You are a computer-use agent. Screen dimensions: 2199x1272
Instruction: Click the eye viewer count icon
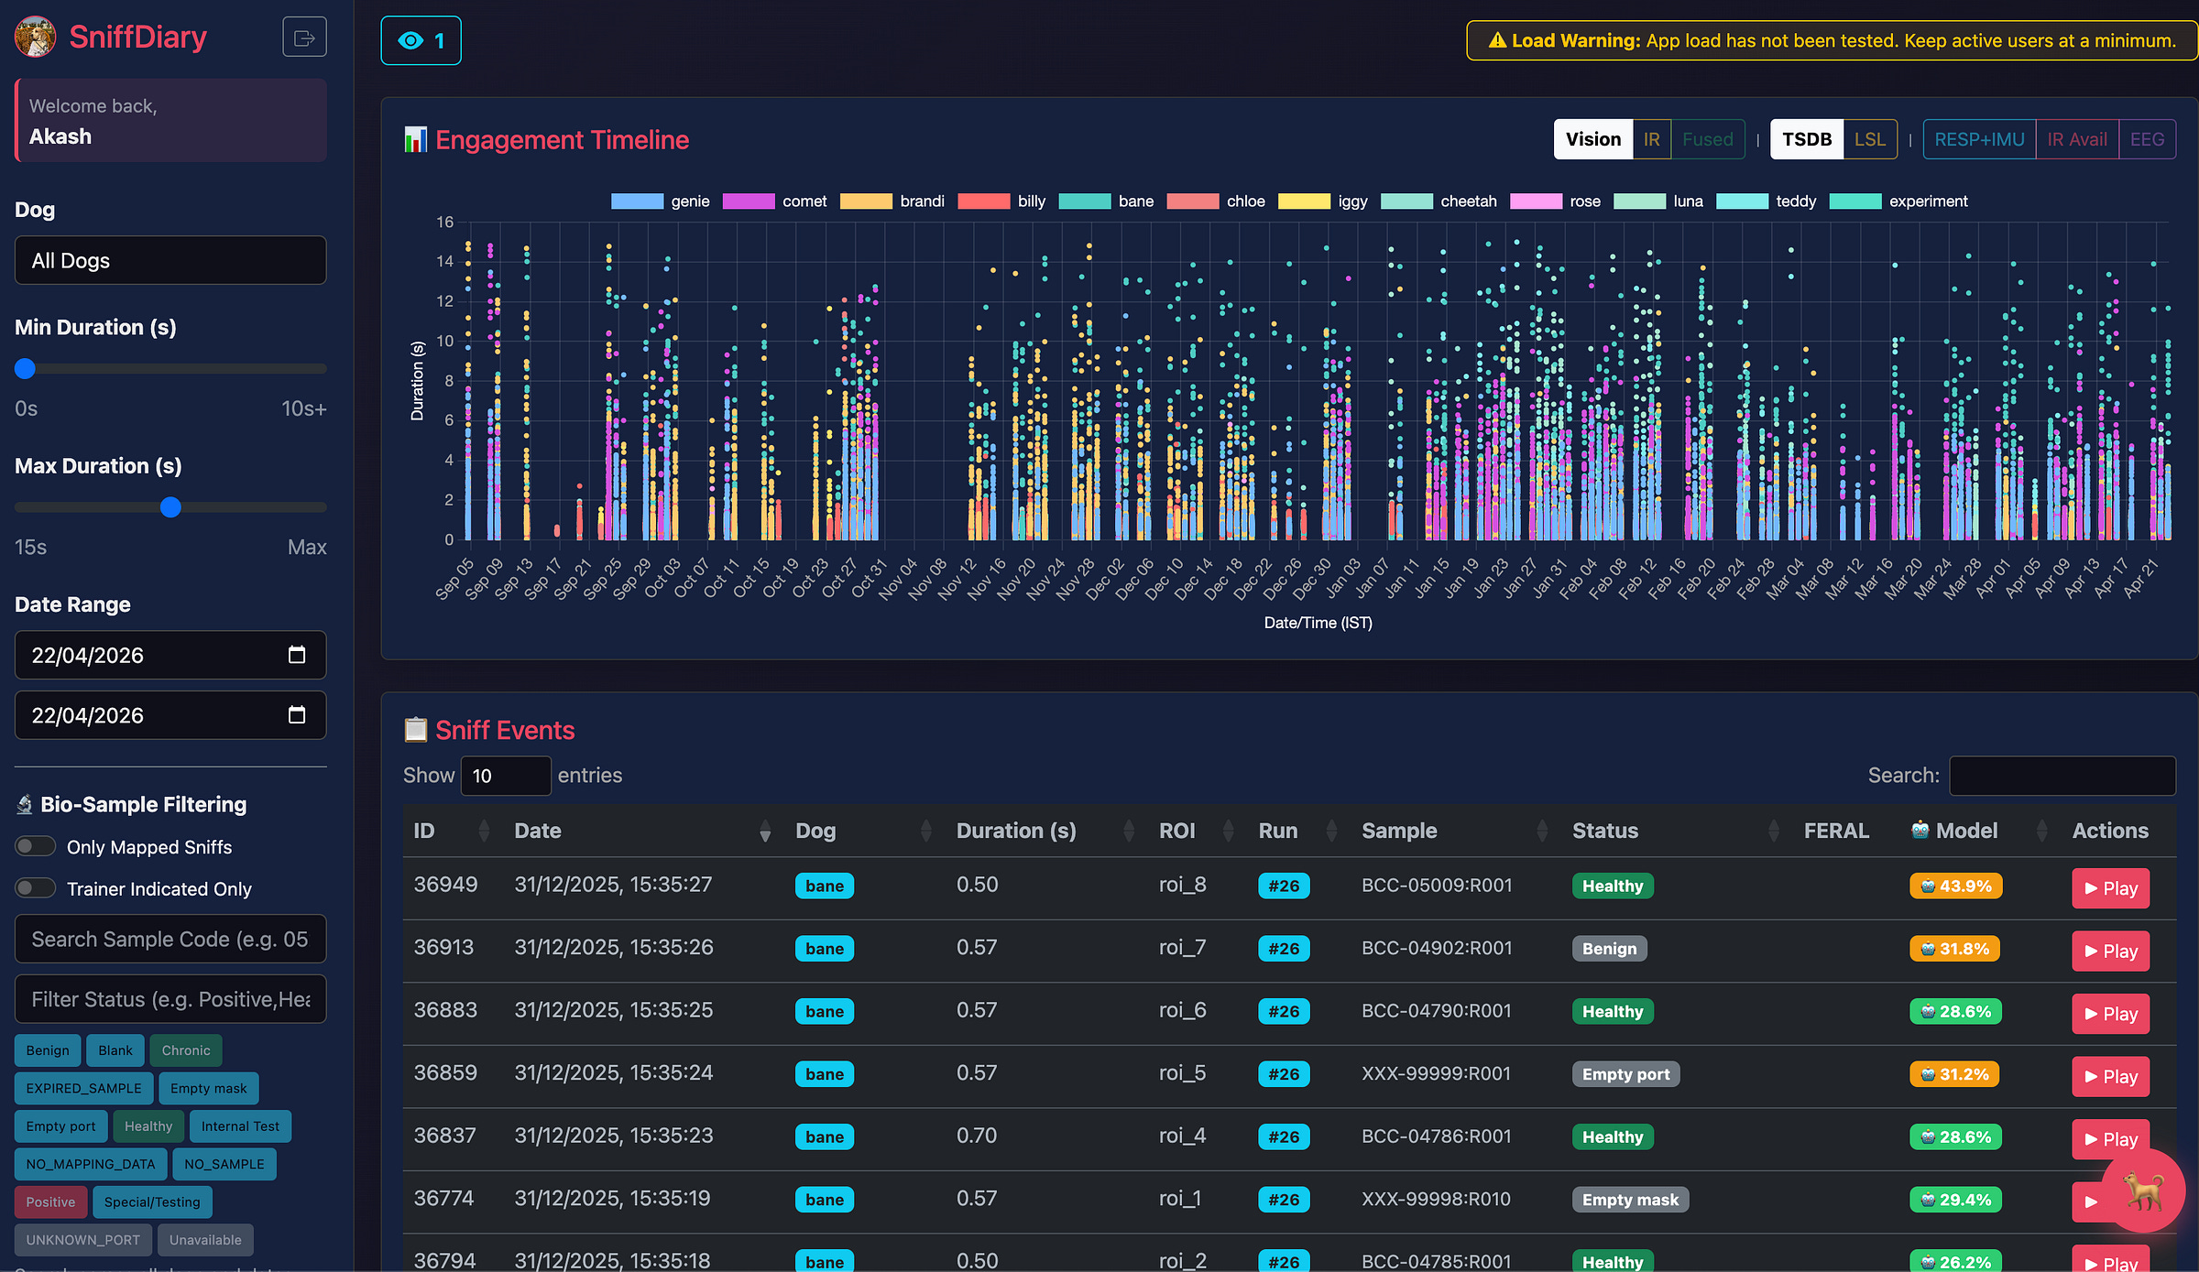coord(410,40)
